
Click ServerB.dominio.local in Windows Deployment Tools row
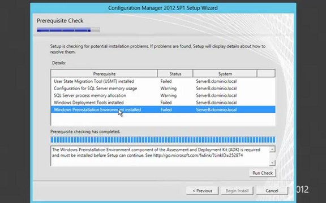[x=216, y=103]
